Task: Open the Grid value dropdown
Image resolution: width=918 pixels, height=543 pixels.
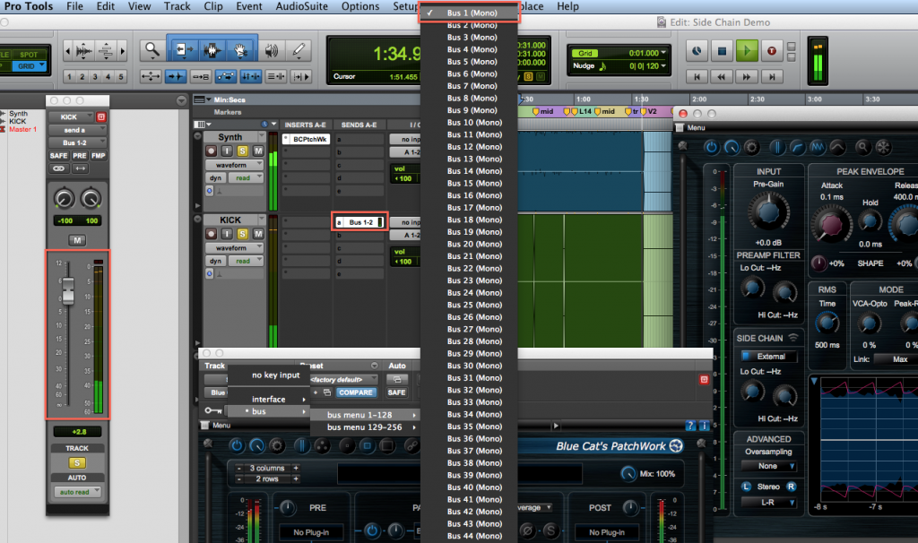Action: [x=663, y=53]
